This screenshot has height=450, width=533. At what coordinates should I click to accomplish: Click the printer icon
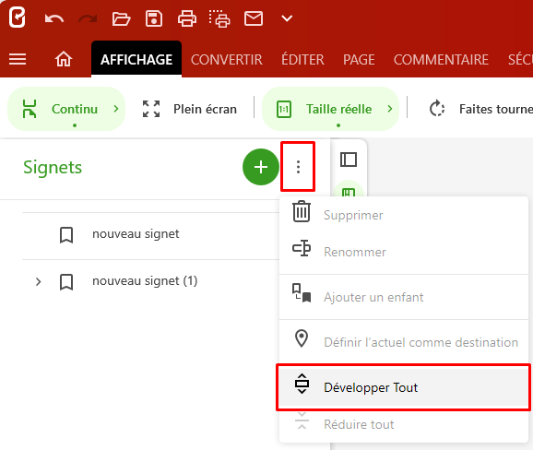pos(187,18)
